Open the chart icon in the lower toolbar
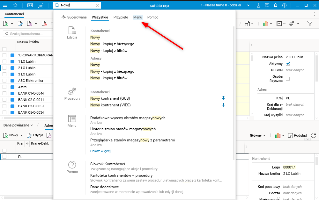Screen dimensions: 319x200 tap(278, 135)
